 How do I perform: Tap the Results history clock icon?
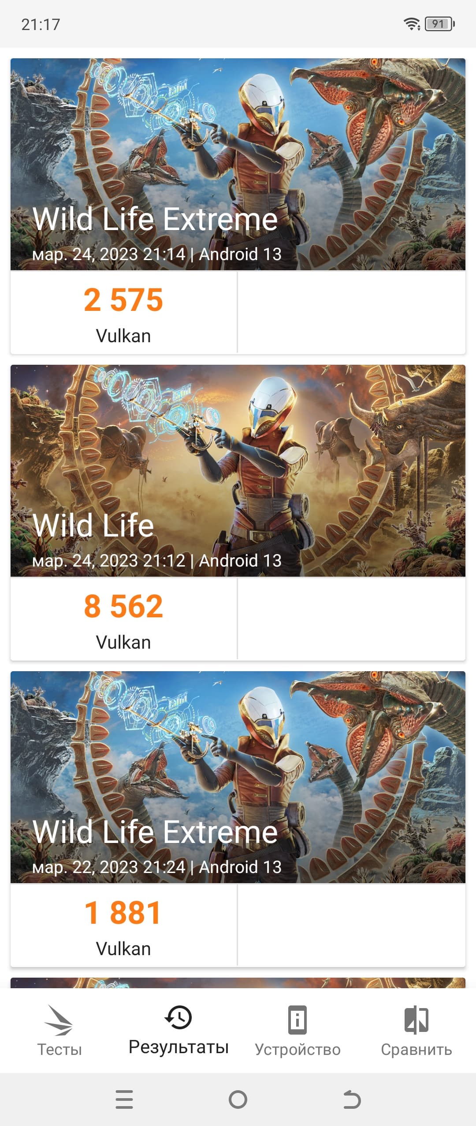pos(178,1017)
